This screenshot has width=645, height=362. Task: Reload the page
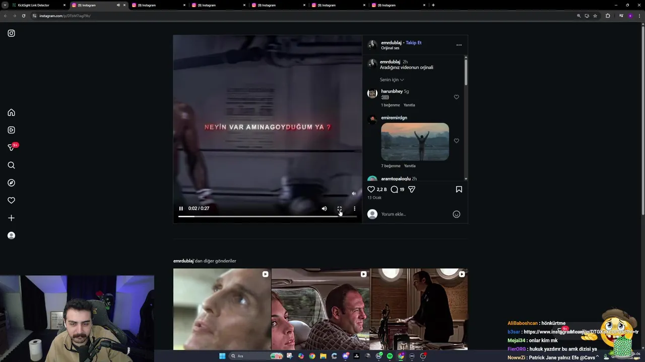(x=23, y=16)
